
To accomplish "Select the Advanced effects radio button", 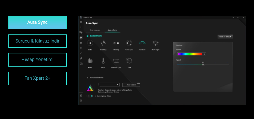I will coord(88,78).
